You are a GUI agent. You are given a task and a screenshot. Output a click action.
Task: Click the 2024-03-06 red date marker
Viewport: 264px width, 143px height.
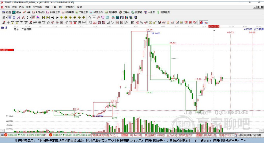click(x=214, y=27)
